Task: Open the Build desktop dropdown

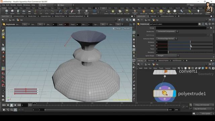Action: [x=47, y=5]
